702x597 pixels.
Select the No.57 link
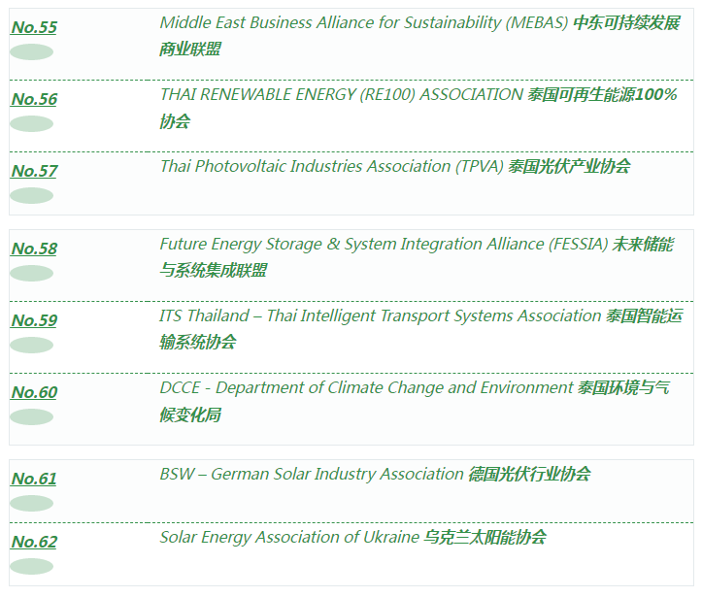click(x=34, y=171)
